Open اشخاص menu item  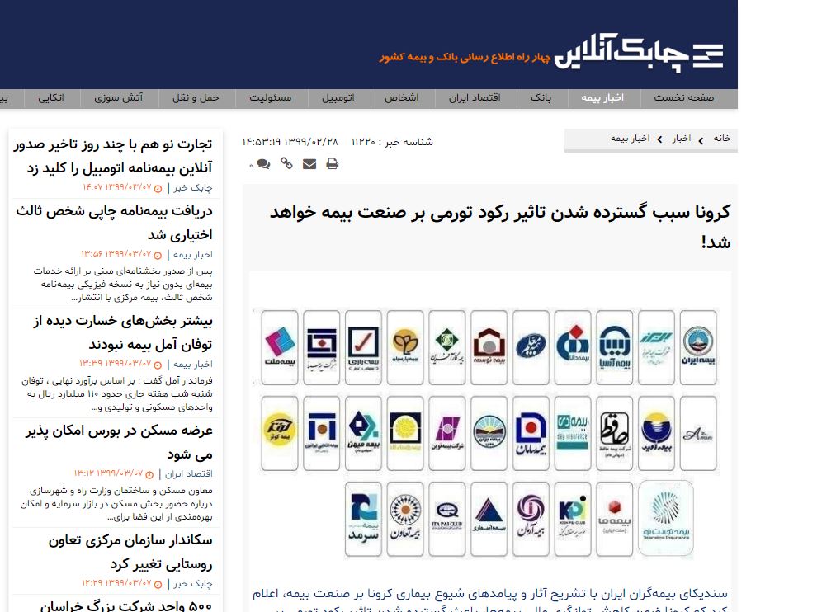click(x=401, y=98)
